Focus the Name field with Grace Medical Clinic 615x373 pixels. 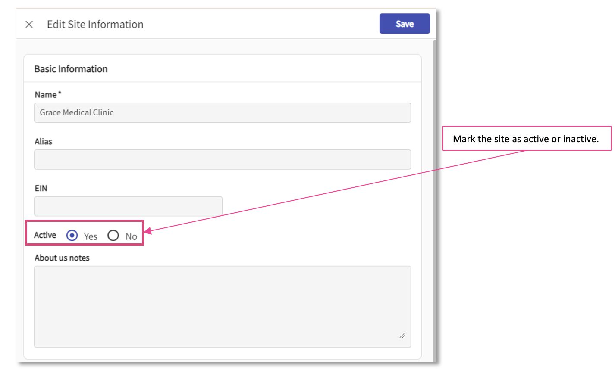222,112
